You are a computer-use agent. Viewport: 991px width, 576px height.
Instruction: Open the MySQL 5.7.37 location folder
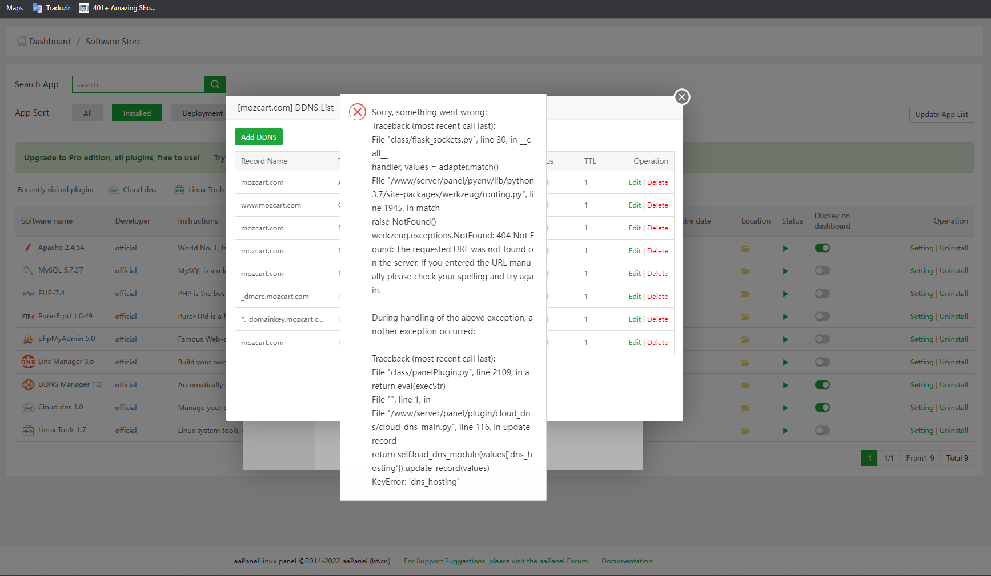click(x=745, y=271)
